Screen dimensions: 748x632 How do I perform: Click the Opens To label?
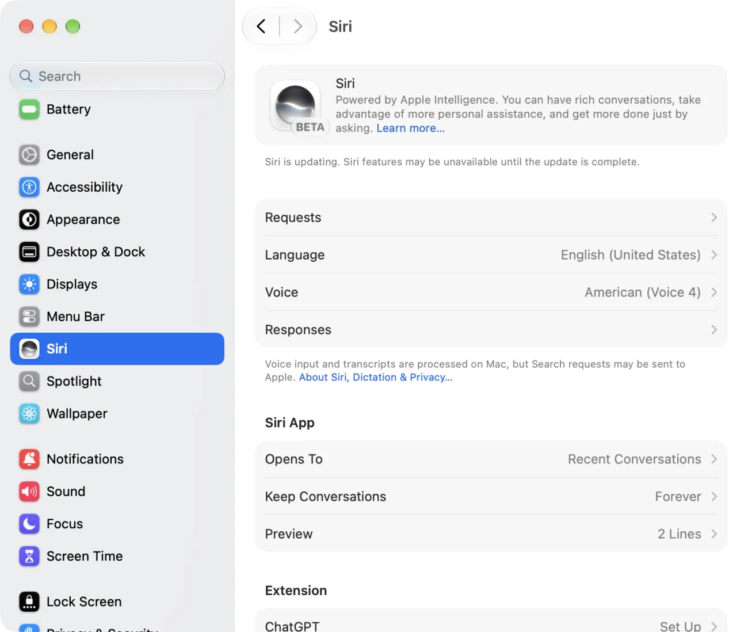293,459
